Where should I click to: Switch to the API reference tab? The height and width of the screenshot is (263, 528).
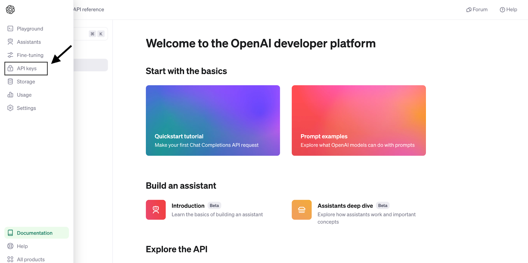point(89,10)
